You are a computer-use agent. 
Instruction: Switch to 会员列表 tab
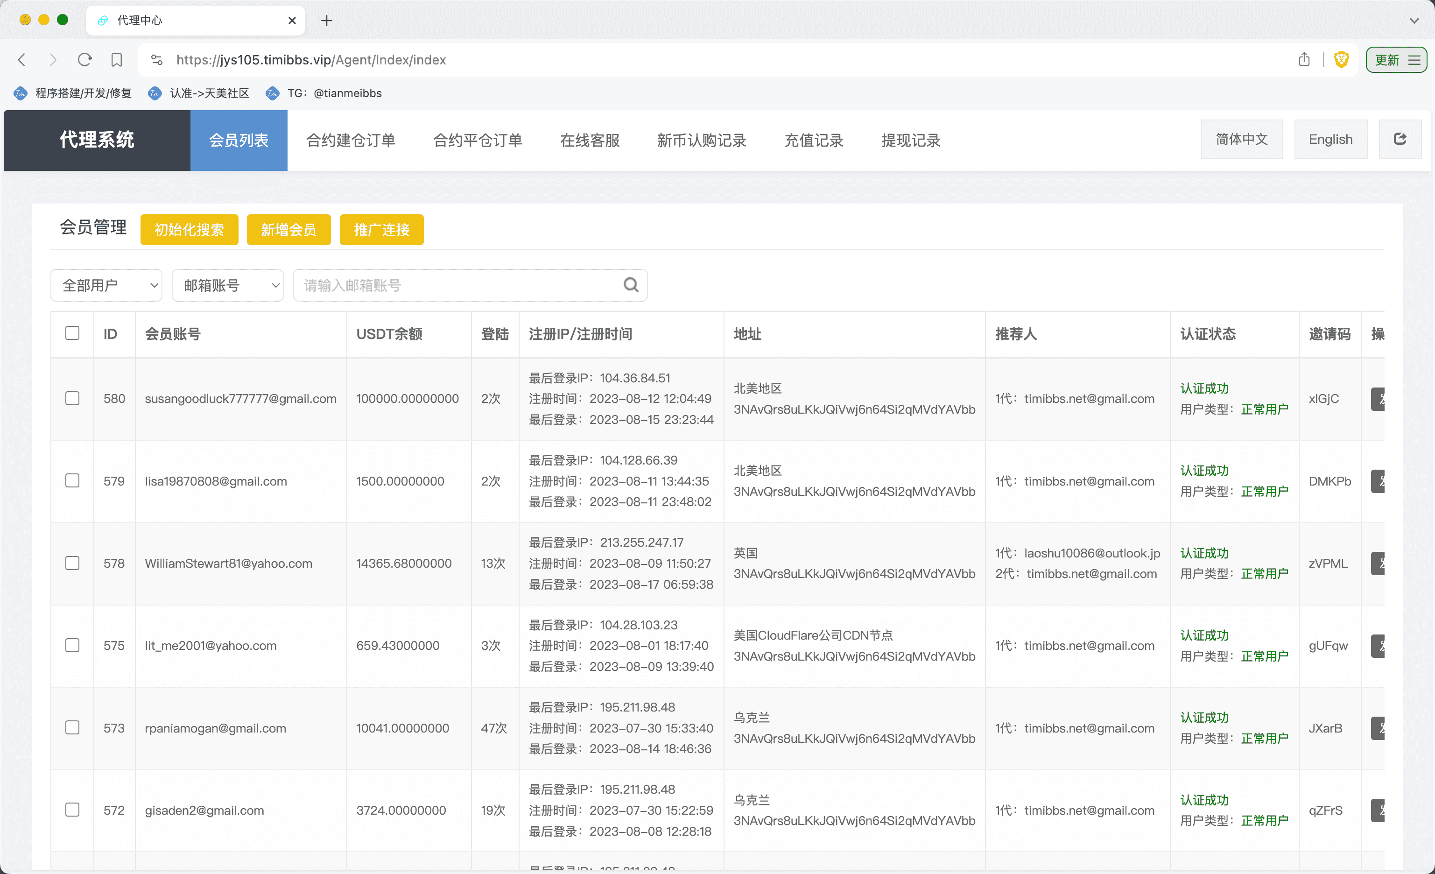[239, 141]
